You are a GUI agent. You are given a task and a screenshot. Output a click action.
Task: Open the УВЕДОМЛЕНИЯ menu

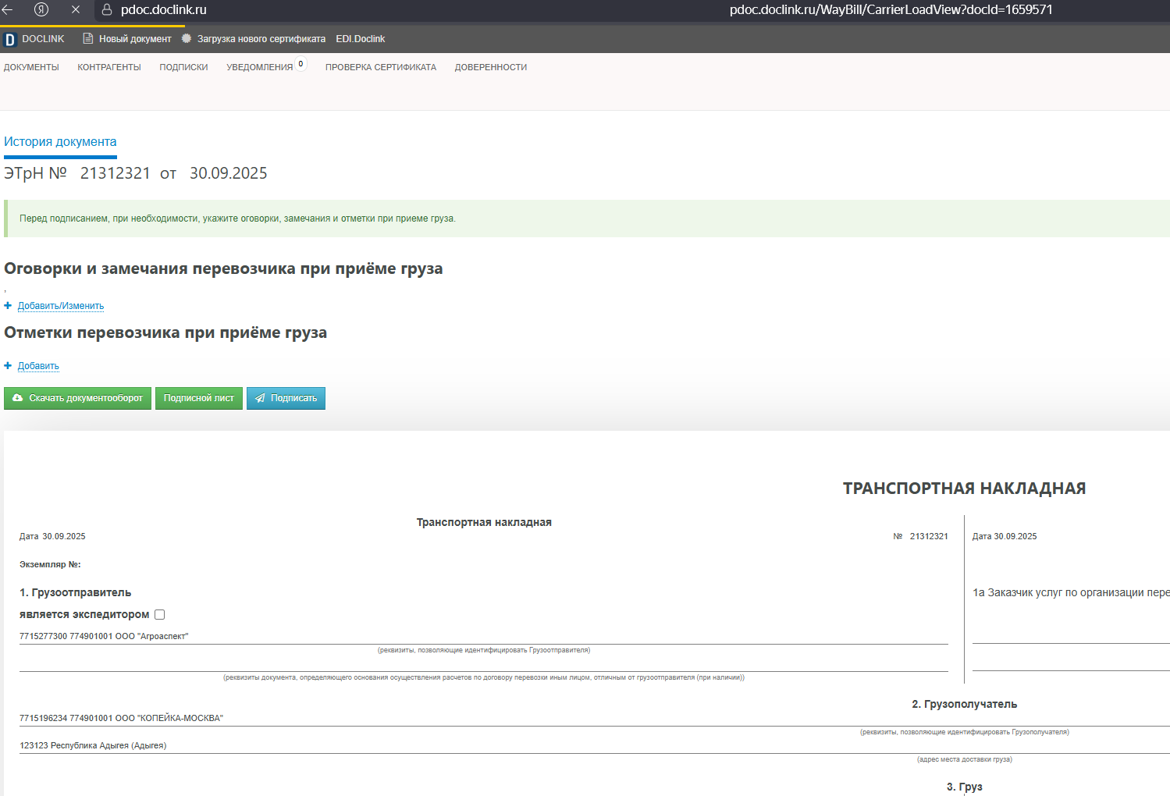tap(260, 67)
